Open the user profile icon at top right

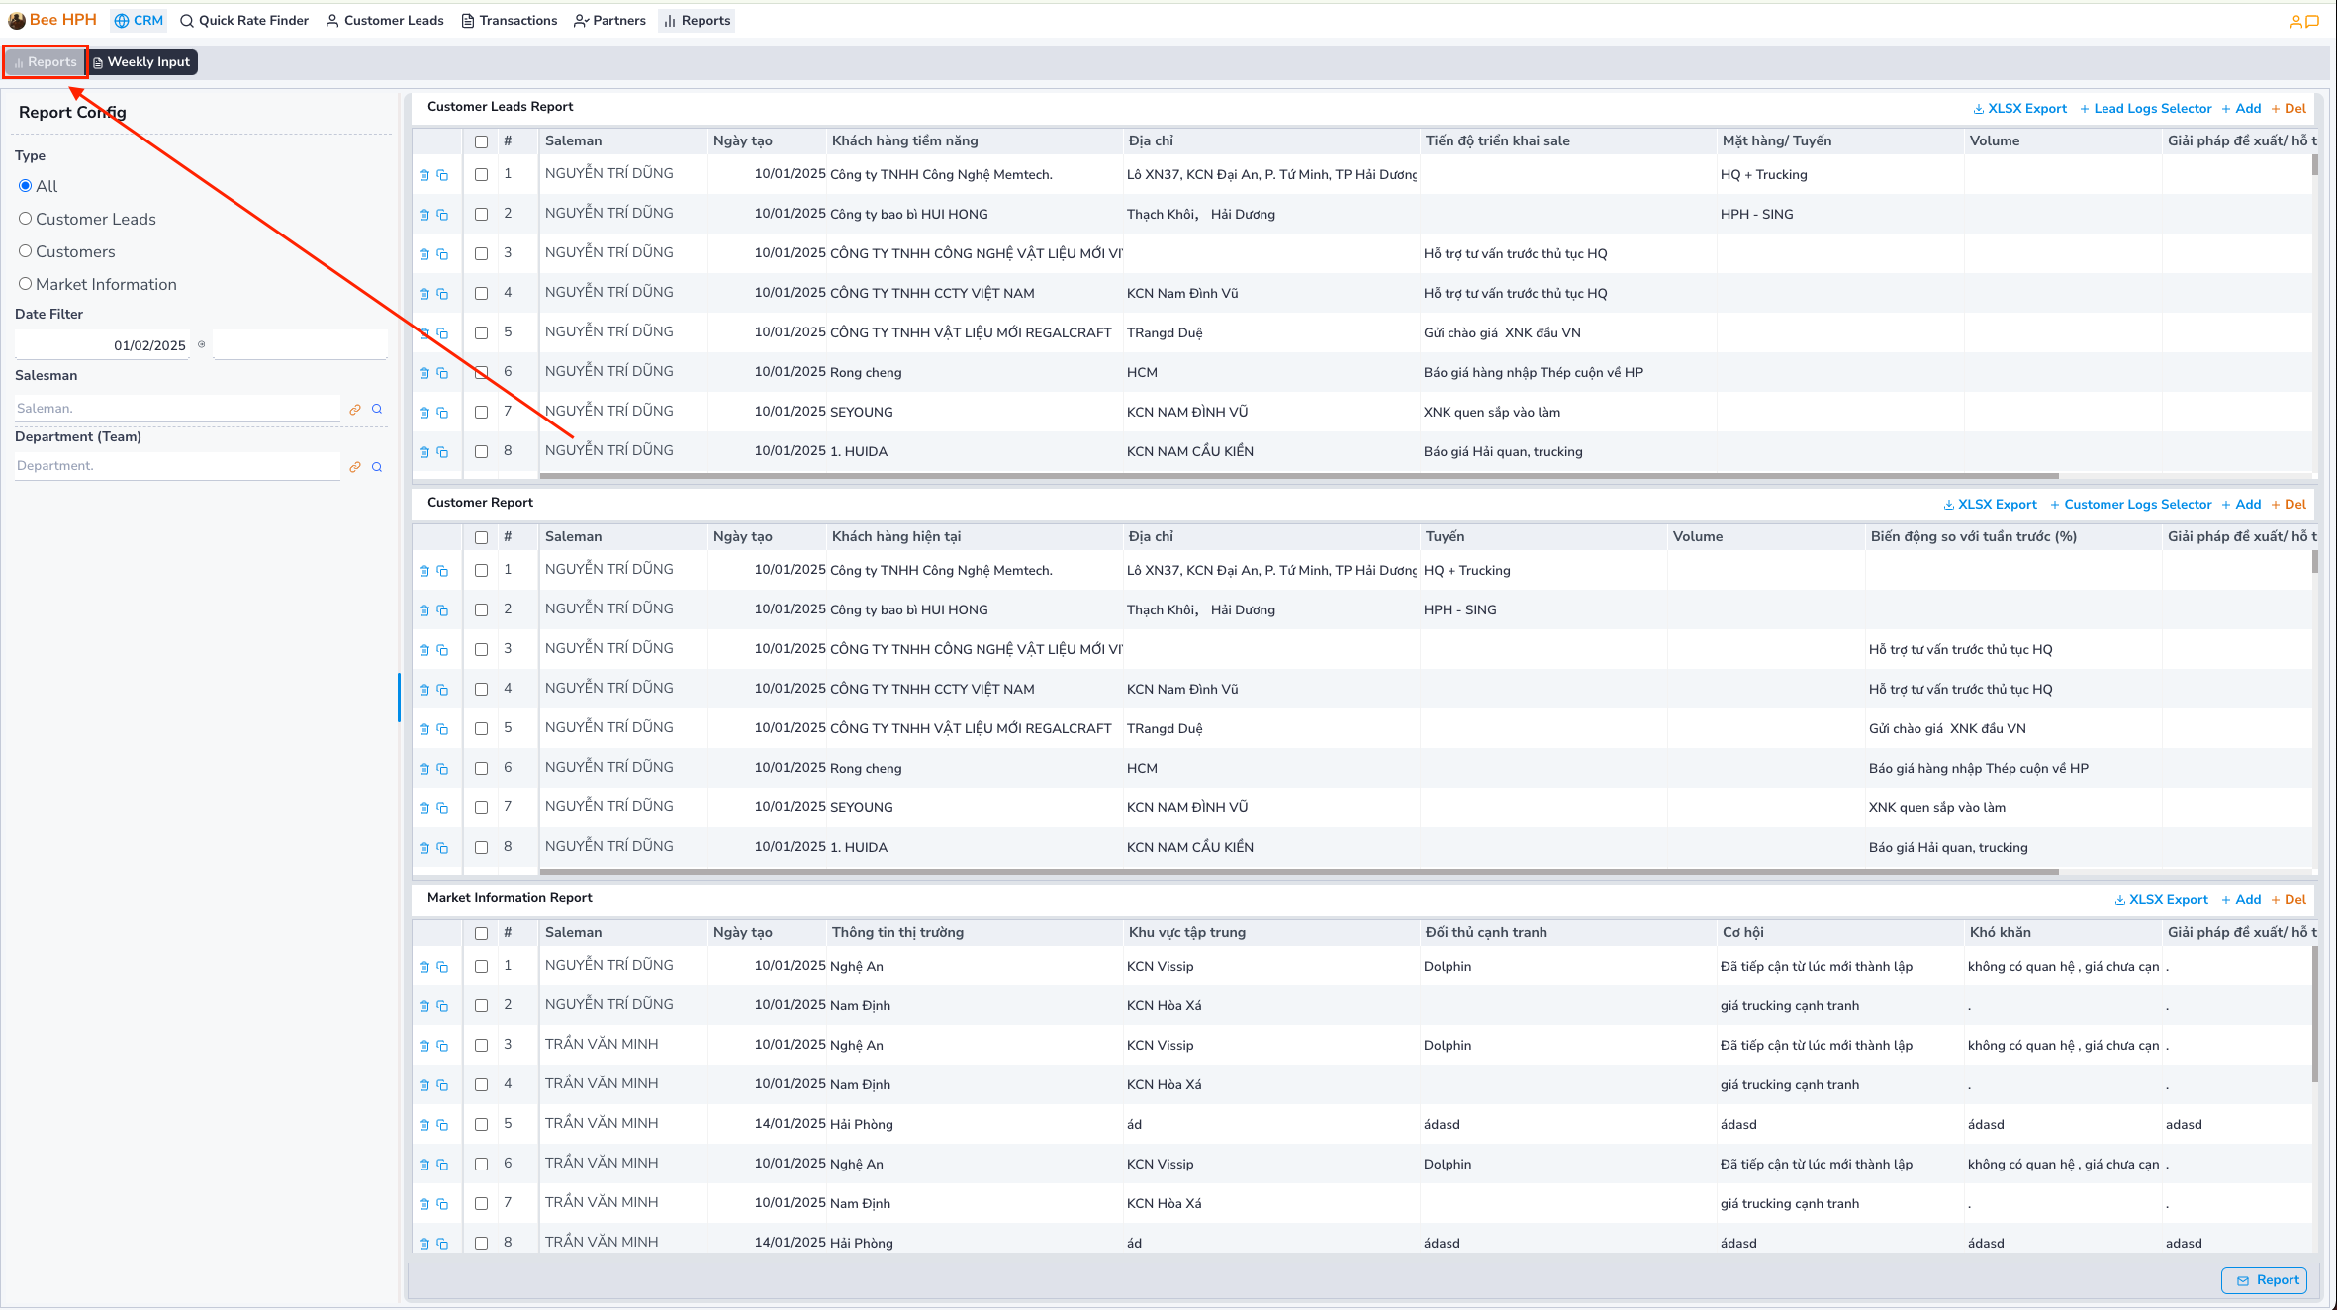tap(2296, 20)
